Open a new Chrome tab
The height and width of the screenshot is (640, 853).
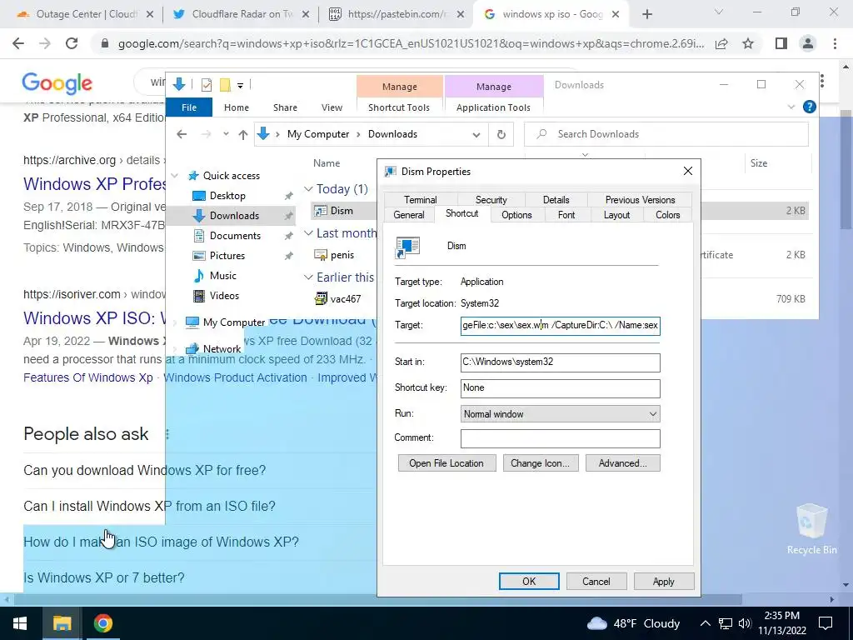646,14
